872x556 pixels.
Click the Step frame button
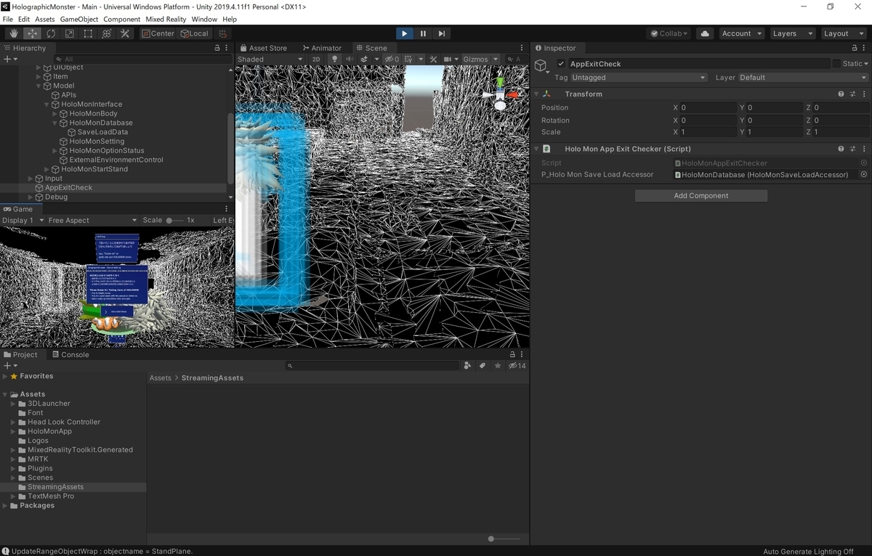(442, 33)
